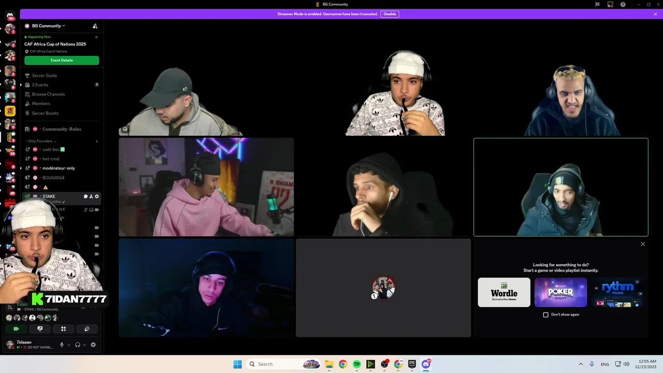
Task: Expand the BG Community server dropdown
Action: click(49, 26)
